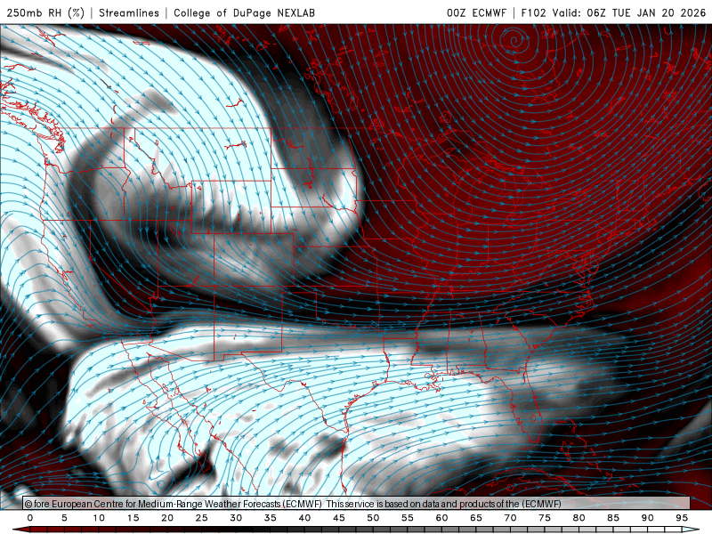This screenshot has width=712, height=534.
Task: Click the "5" value on the color scale
Action: pos(64,518)
